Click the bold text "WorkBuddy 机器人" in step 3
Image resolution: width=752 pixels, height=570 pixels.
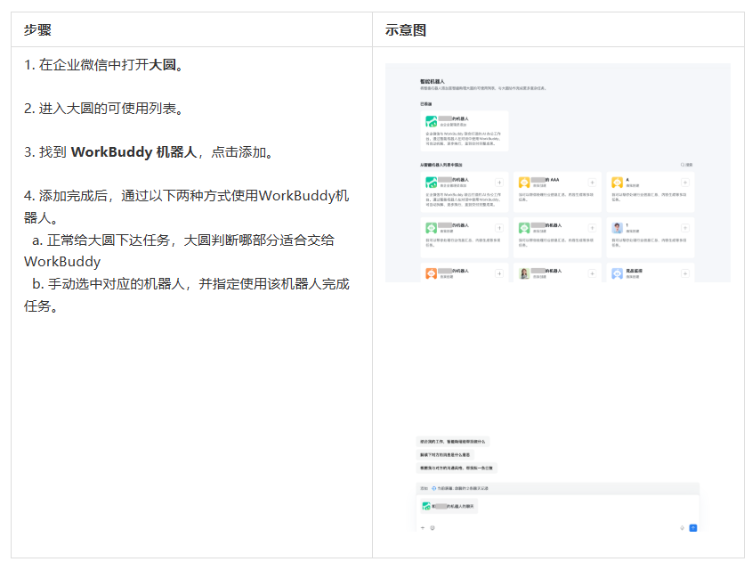(133, 152)
